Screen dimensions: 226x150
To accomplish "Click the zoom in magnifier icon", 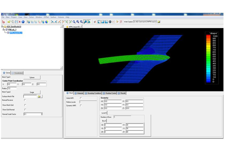I will (x=78, y=22).
